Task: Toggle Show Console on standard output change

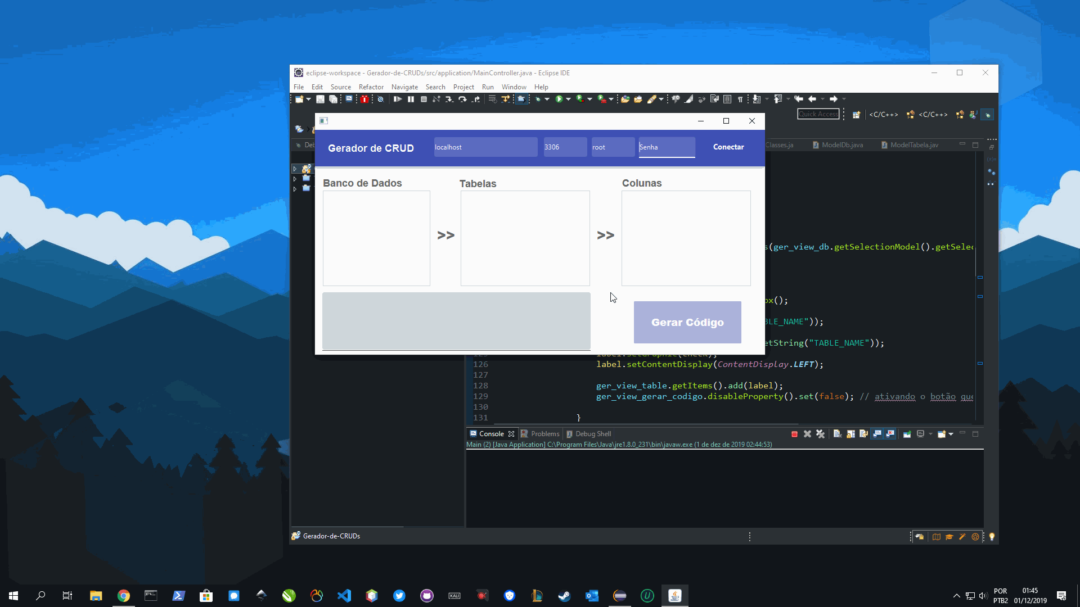Action: [x=877, y=434]
